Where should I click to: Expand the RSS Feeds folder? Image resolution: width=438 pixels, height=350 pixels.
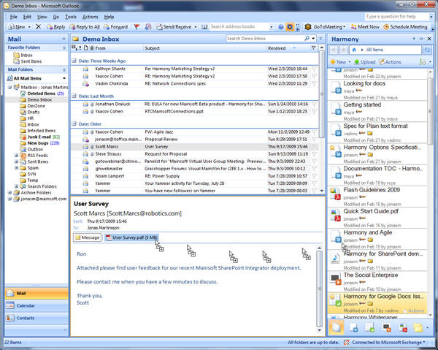16,156
